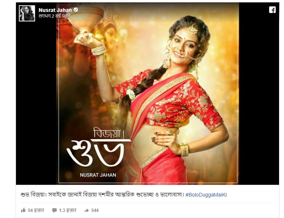
Task: Click the 'বিজয়া!' heading on the poster
Action: (x=109, y=133)
